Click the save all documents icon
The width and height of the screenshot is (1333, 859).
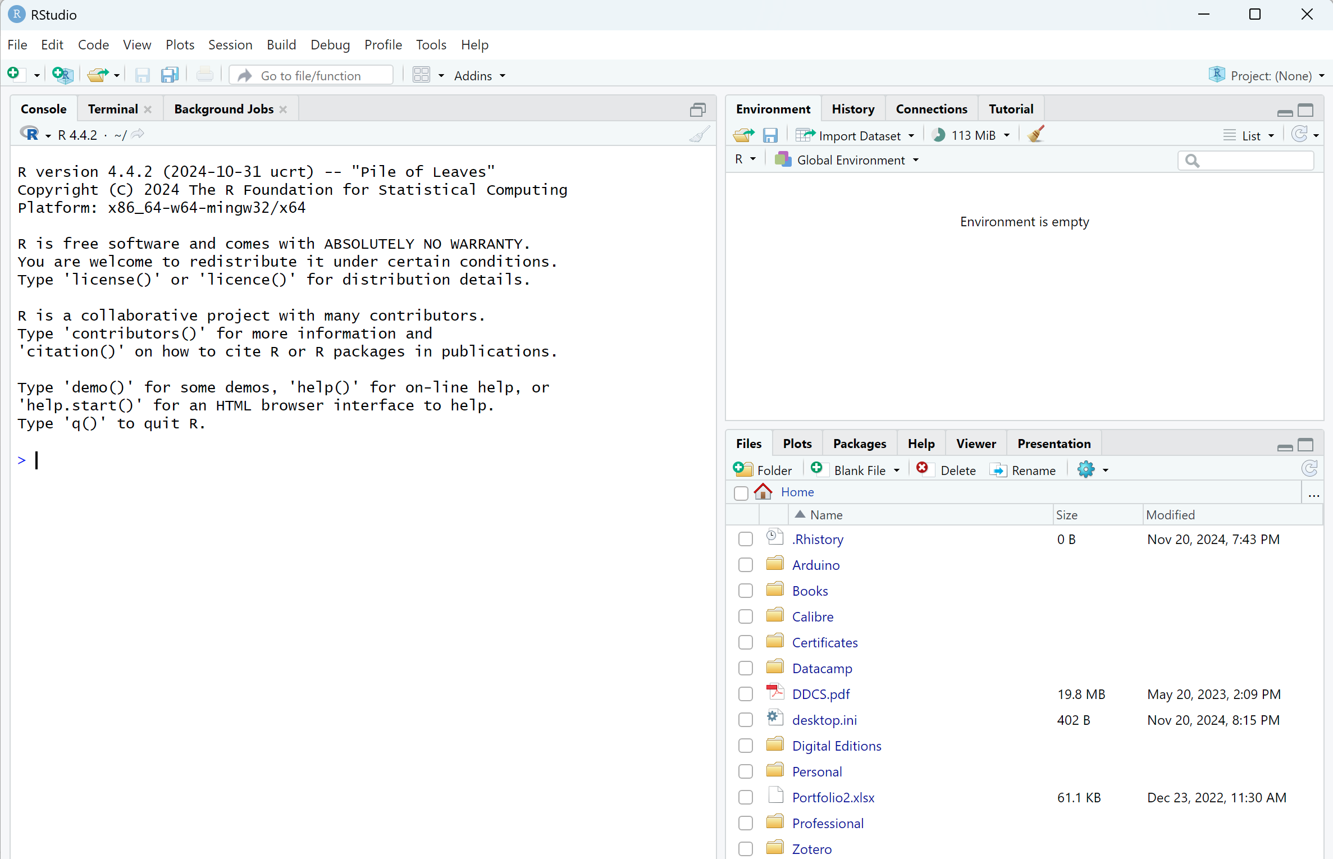pos(169,75)
